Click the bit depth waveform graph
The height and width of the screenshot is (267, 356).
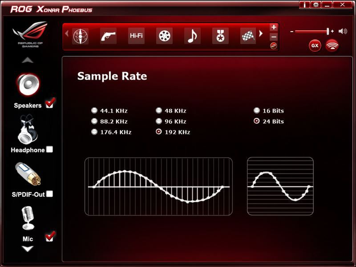[x=280, y=186]
